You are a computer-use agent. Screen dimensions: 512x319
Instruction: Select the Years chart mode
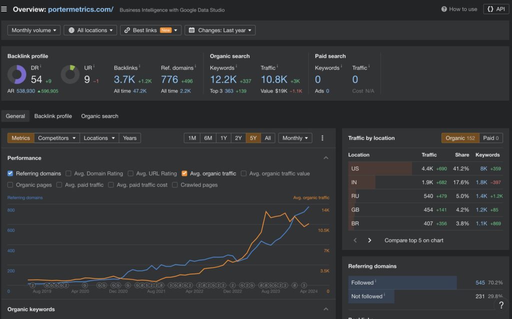pyautogui.click(x=129, y=138)
